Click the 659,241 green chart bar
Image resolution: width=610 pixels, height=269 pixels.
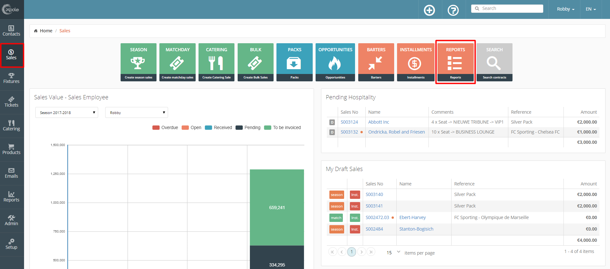click(x=277, y=208)
